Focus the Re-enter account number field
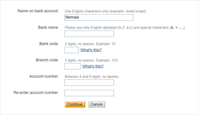The image size is (199, 115). pos(89,93)
